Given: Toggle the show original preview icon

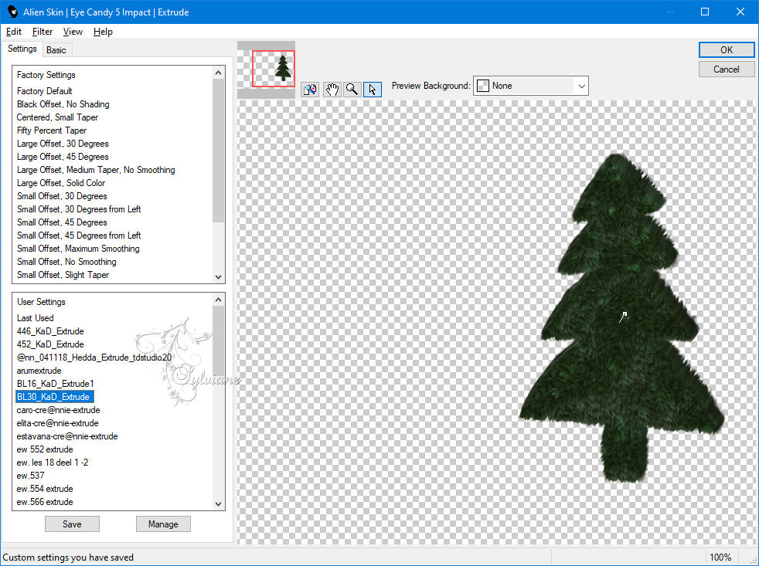Looking at the screenshot, I should pos(310,90).
